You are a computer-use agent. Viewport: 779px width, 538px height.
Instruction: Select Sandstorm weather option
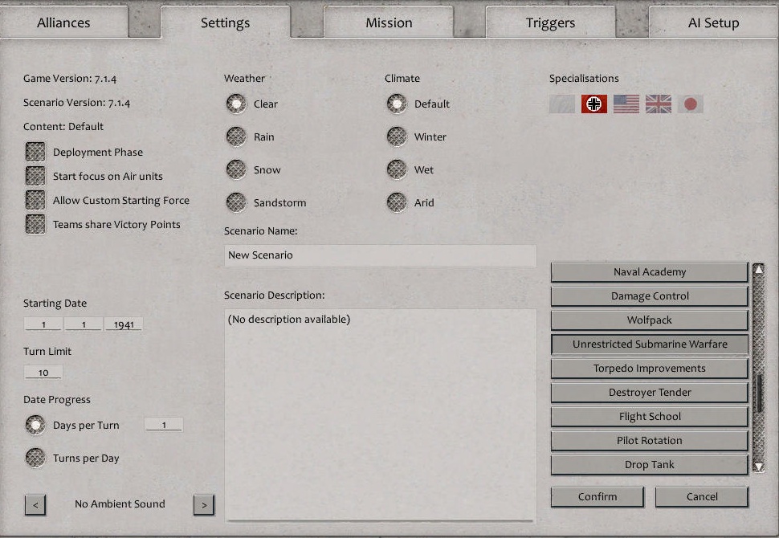coord(236,202)
